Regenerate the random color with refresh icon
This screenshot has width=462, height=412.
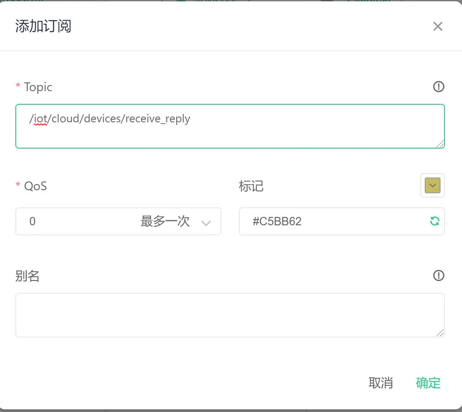434,221
